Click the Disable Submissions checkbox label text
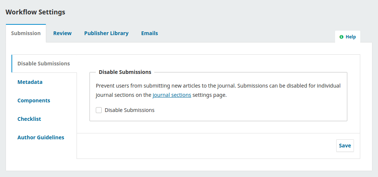Viewport: 378px width, 177px height. 129,110
